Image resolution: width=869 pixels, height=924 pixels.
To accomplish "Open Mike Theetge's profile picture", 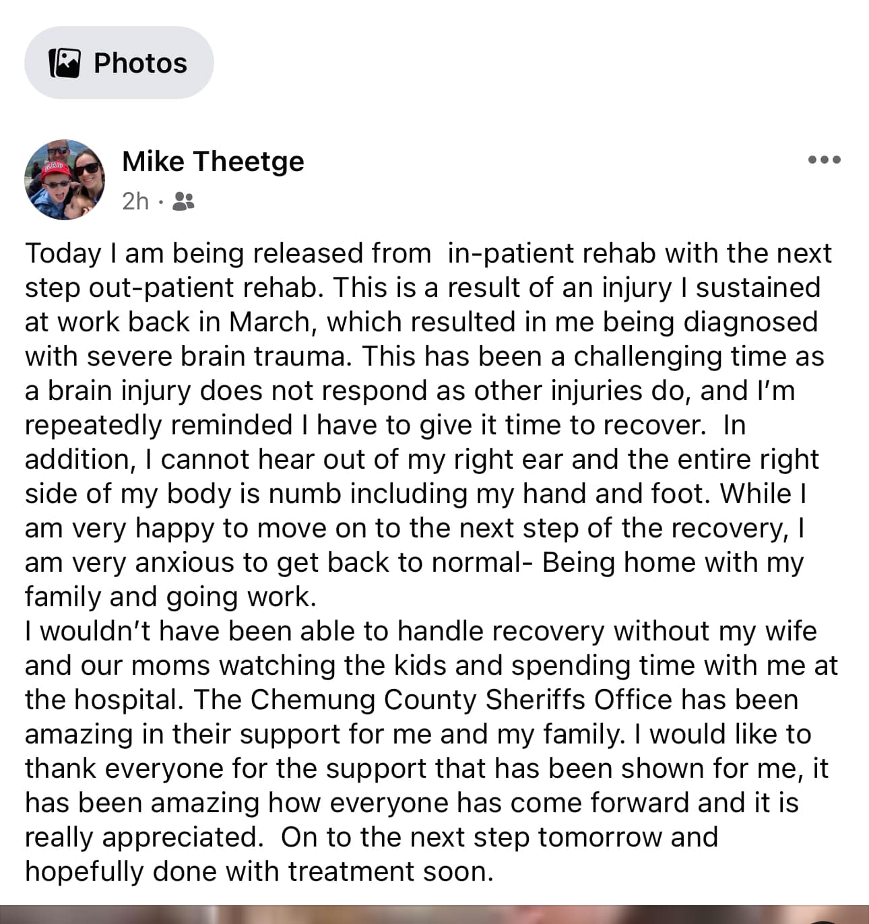I will pos(65,180).
